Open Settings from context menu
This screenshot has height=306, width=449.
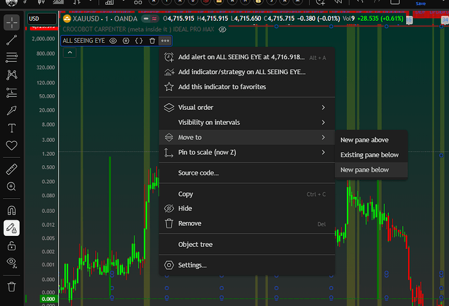pos(247,265)
